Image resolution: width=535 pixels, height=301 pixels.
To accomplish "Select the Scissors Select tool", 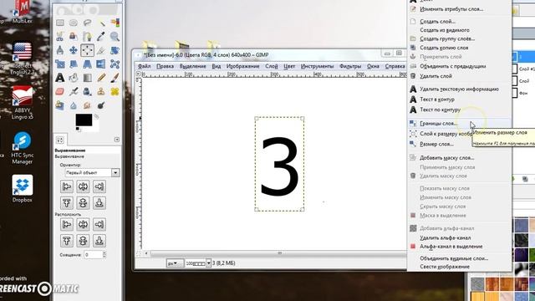I will (x=60, y=37).
